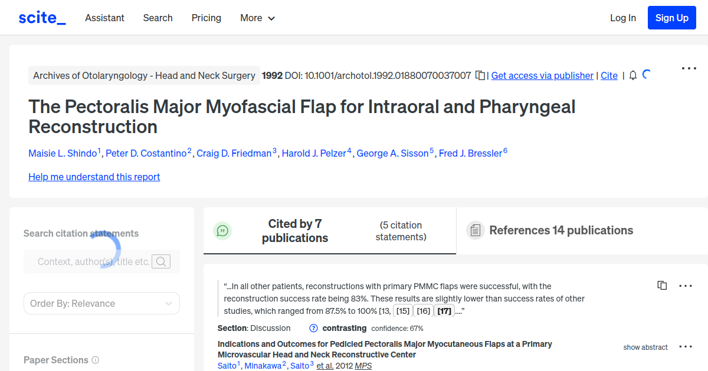Open the question mark help beside contrasting label
This screenshot has width=708, height=371.
[x=313, y=328]
